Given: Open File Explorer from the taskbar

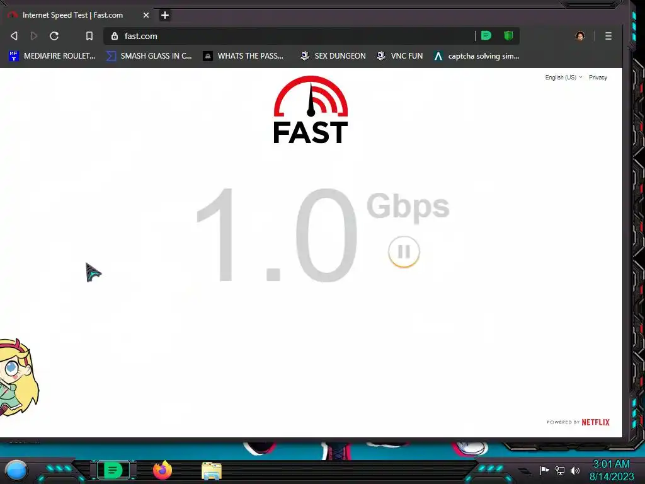Looking at the screenshot, I should pyautogui.click(x=212, y=471).
